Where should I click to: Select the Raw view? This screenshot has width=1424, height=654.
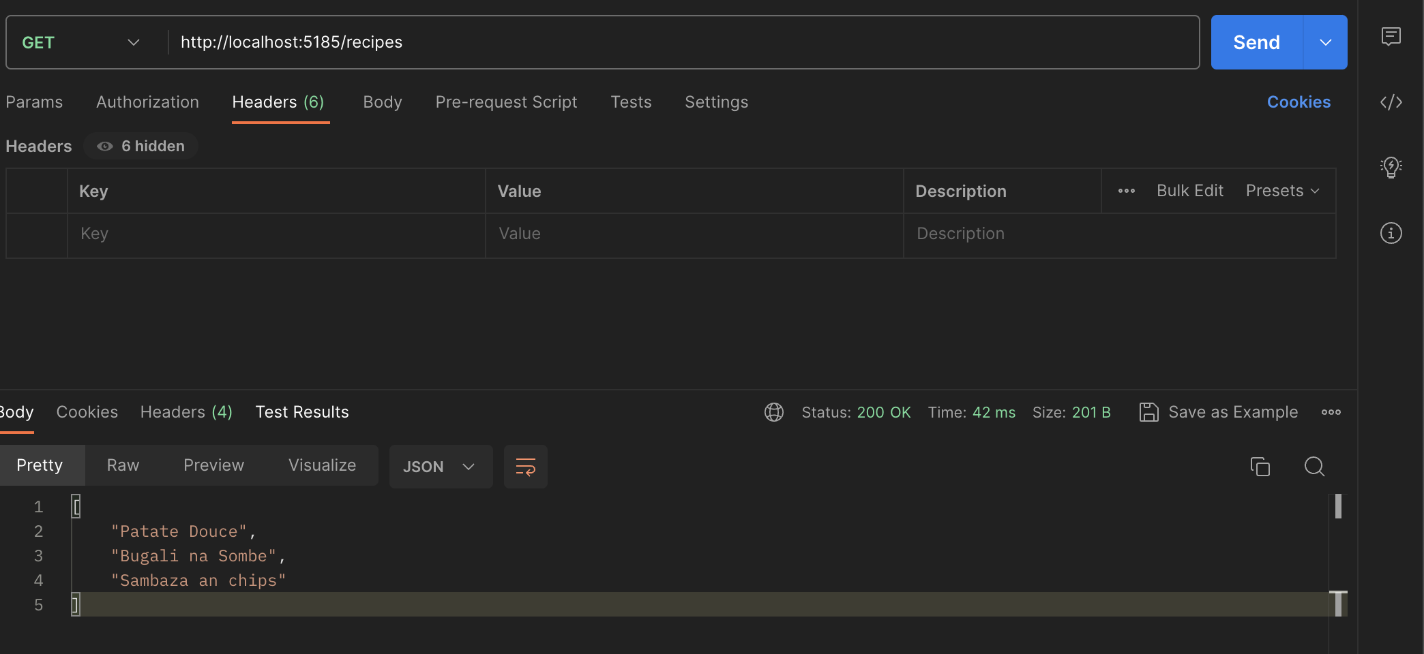point(123,465)
